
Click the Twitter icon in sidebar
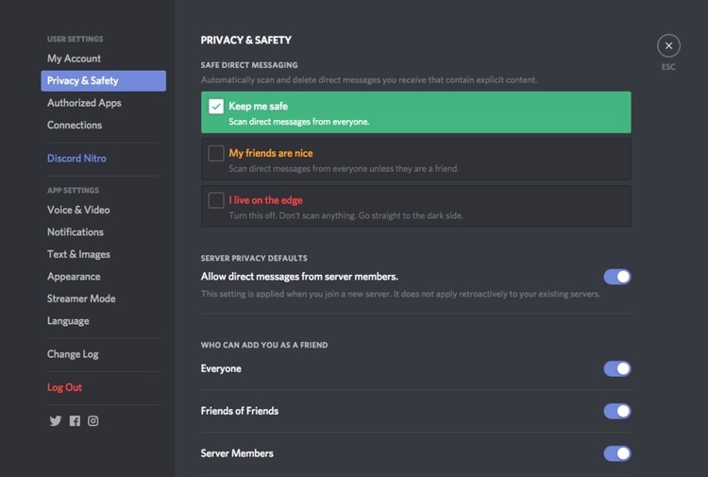[55, 421]
